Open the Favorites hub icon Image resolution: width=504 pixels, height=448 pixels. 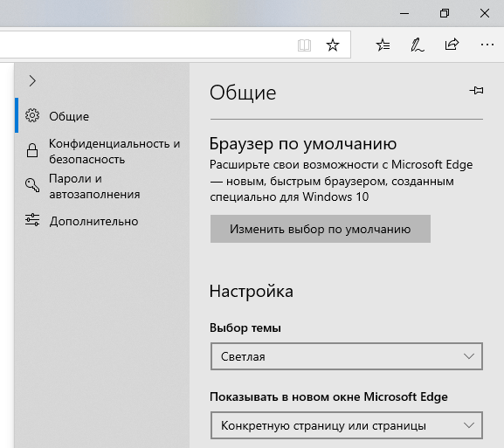pyautogui.click(x=383, y=45)
